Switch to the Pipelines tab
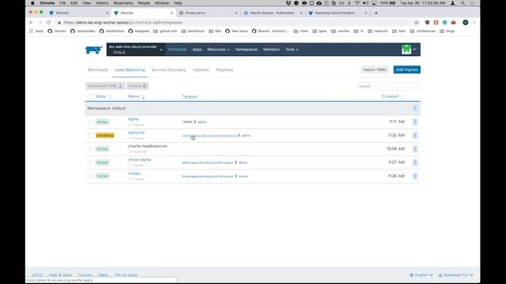The width and height of the screenshot is (506, 284). (x=225, y=70)
